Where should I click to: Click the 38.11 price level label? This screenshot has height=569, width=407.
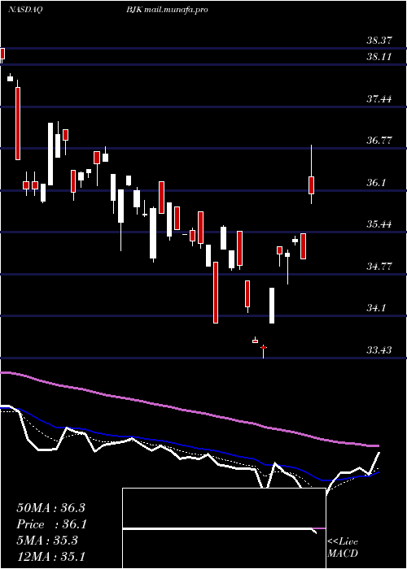point(379,57)
